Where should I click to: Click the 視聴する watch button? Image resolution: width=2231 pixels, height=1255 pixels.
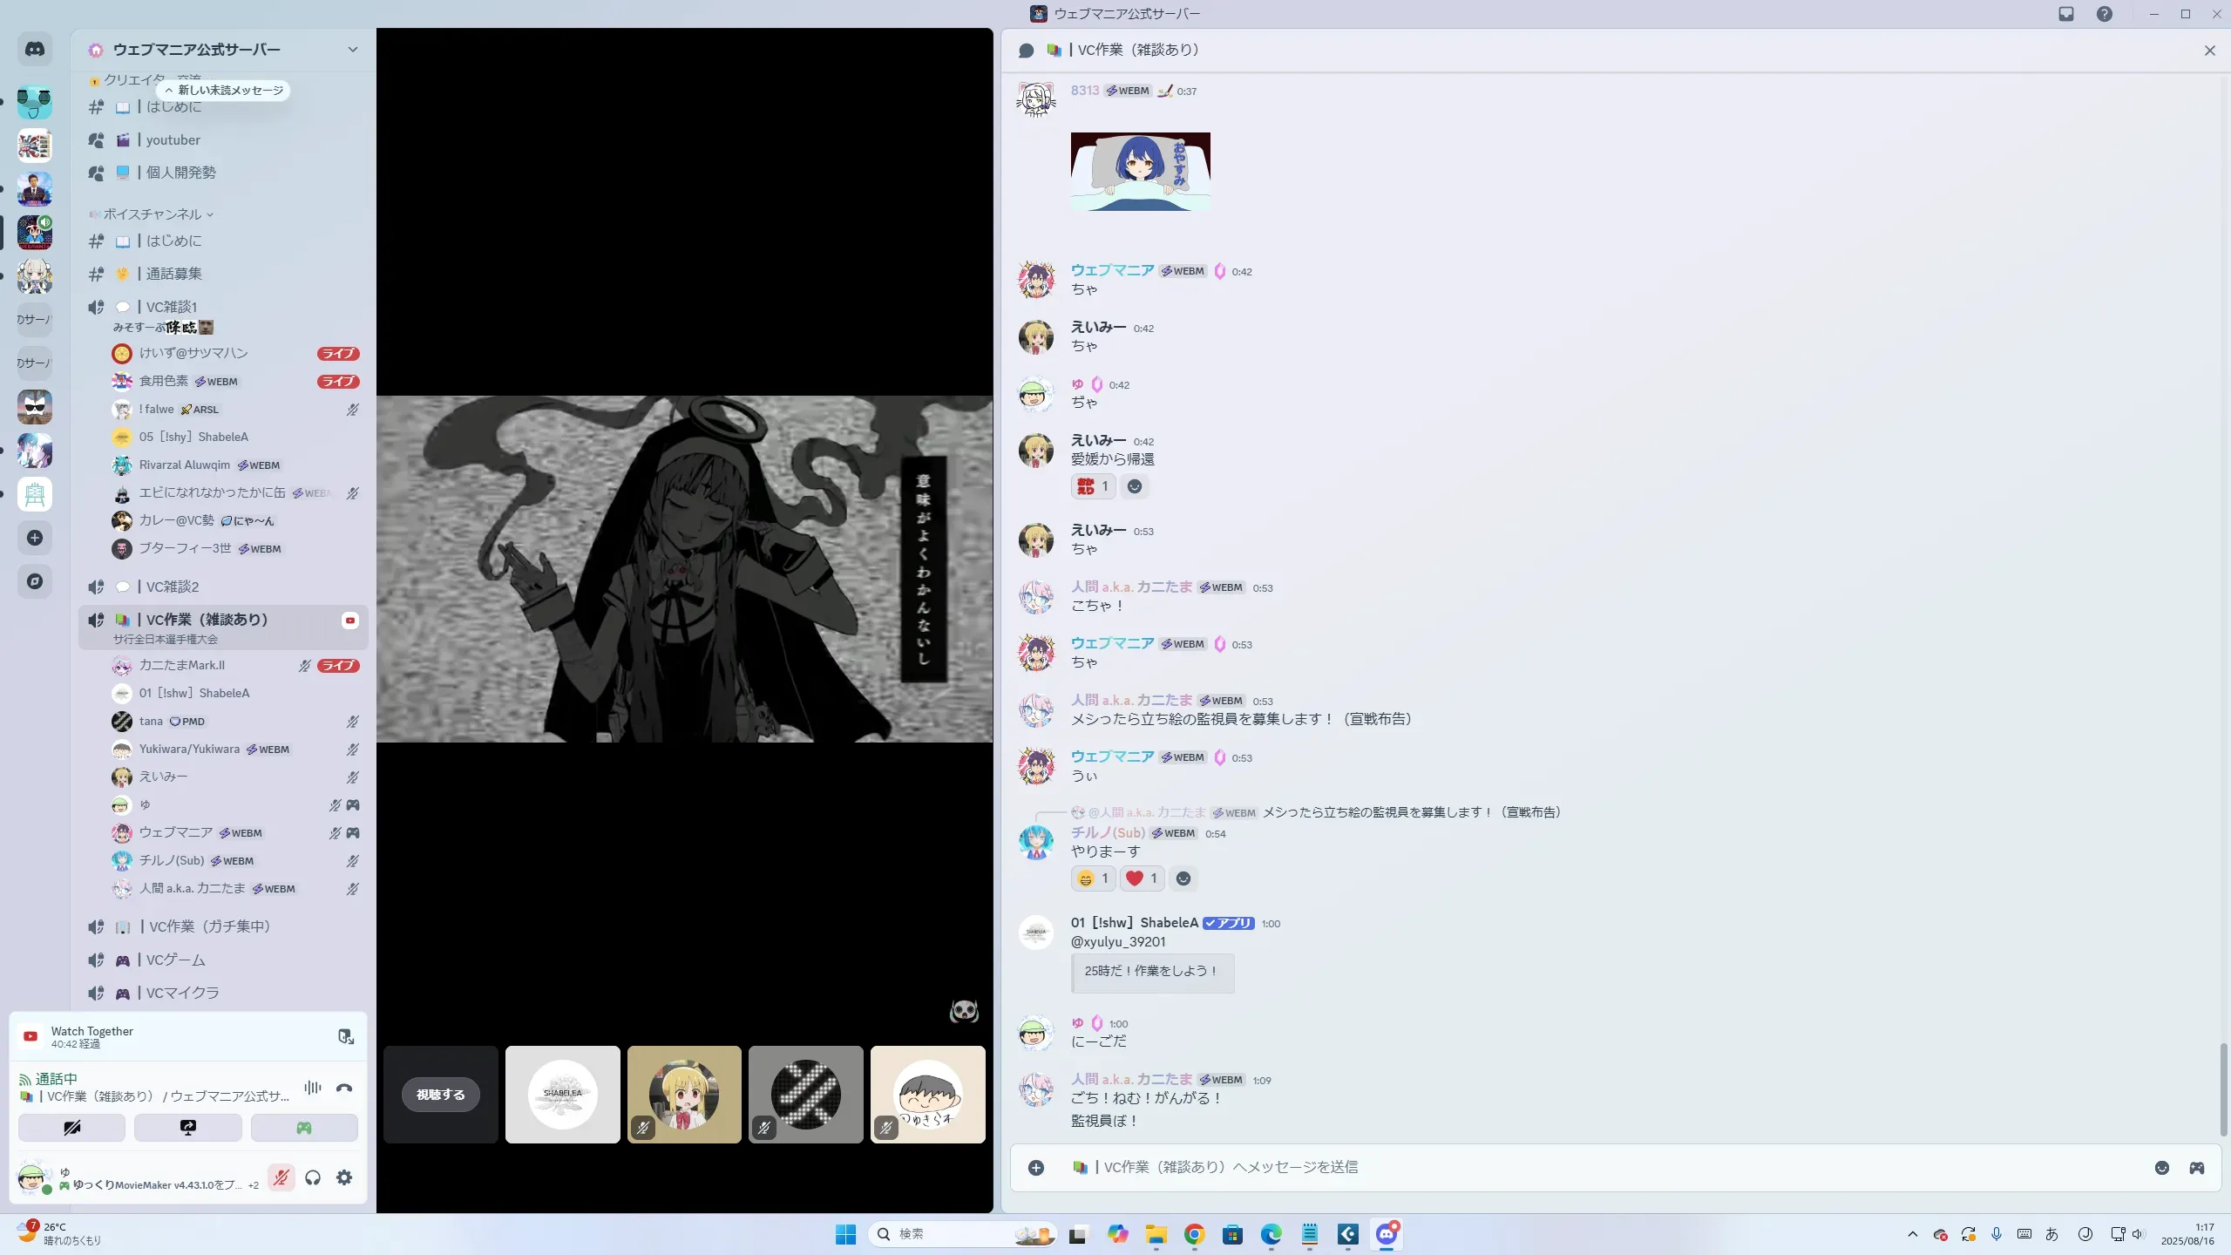pyautogui.click(x=440, y=1095)
